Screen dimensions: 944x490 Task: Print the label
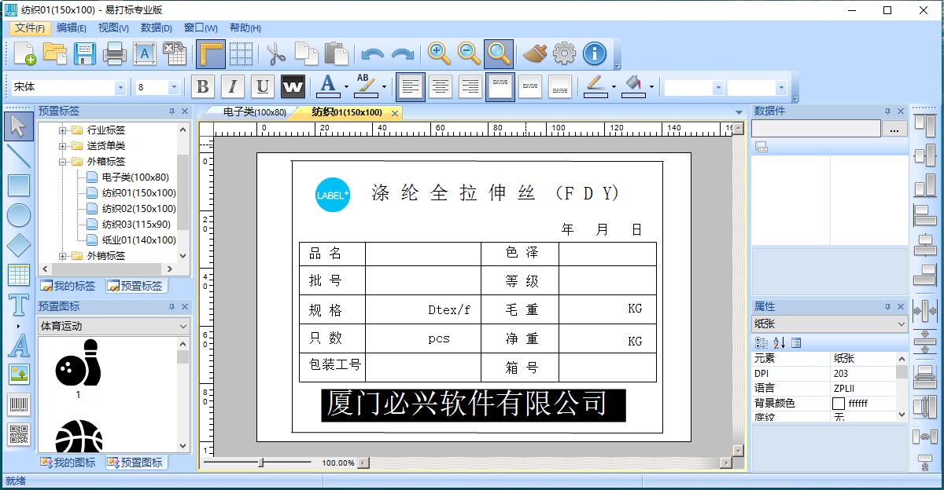115,53
